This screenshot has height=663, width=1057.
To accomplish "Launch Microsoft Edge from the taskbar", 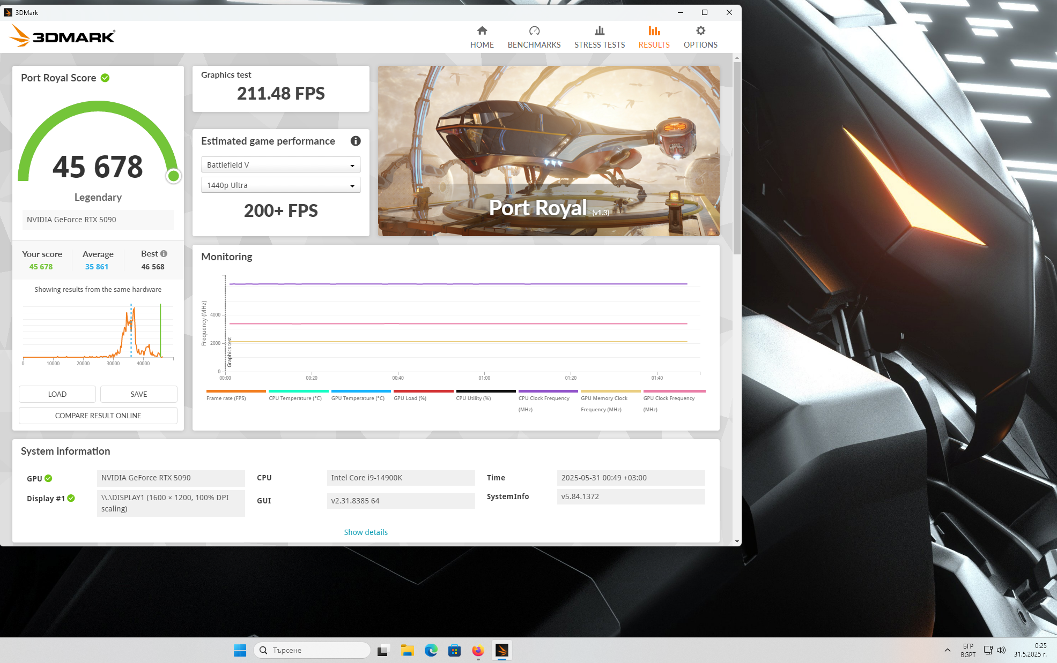I will (431, 650).
